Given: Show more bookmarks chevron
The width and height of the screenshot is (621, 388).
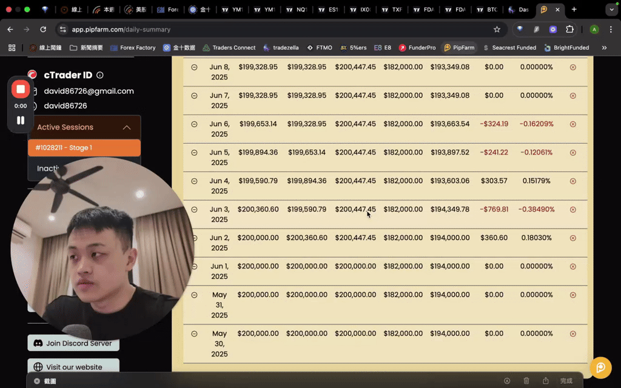Looking at the screenshot, I should pos(605,47).
